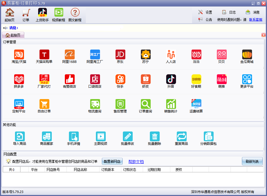Show 更多平台 more platforms

coord(247,81)
